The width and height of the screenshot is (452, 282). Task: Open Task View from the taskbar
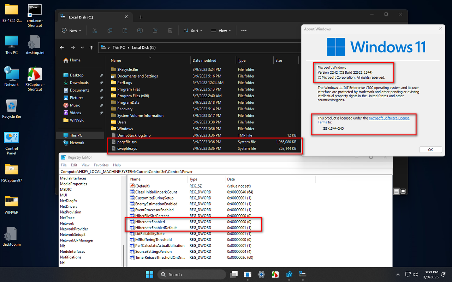[x=234, y=274]
